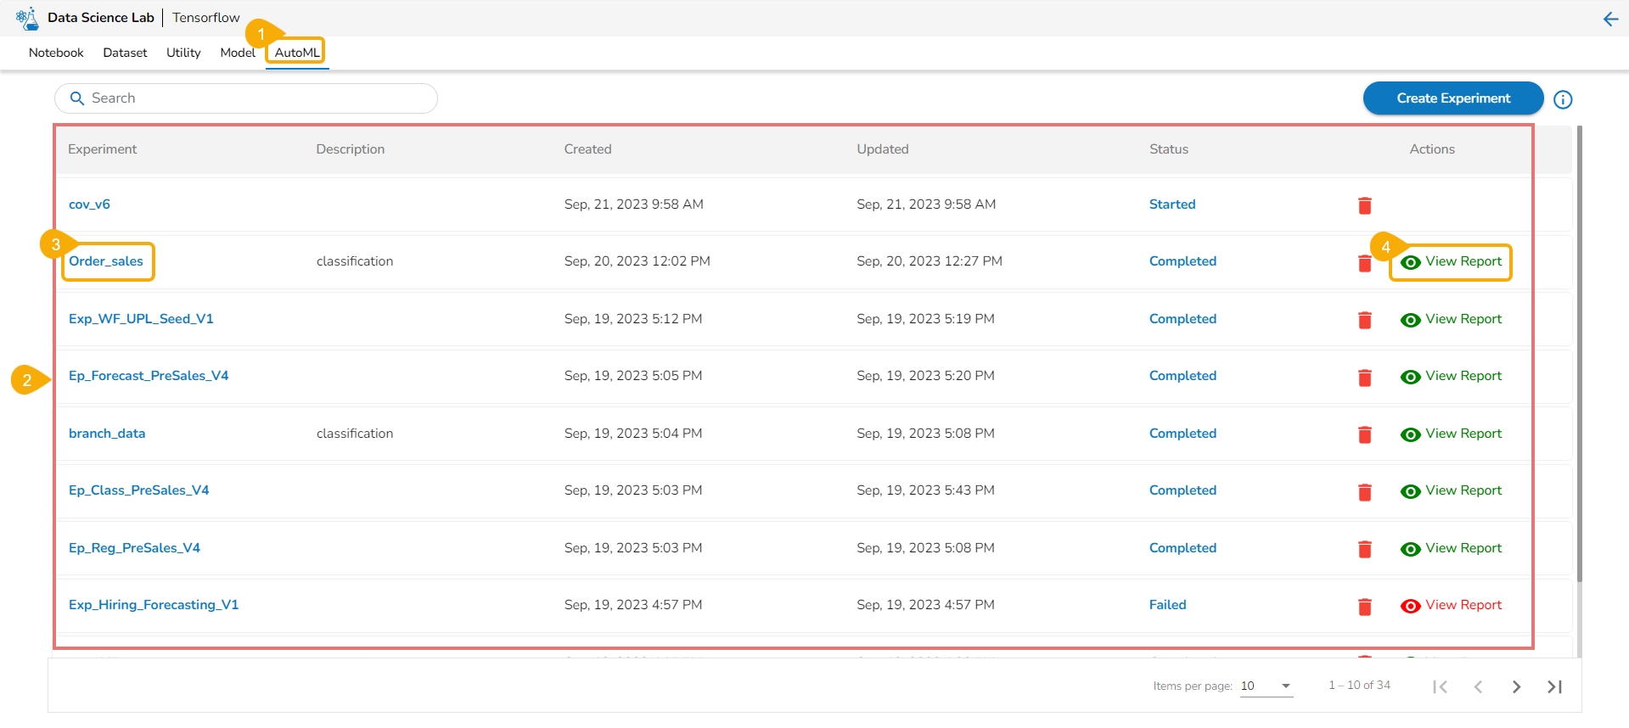Click the vertical scrollbar of the experiment list

[x=1579, y=356]
